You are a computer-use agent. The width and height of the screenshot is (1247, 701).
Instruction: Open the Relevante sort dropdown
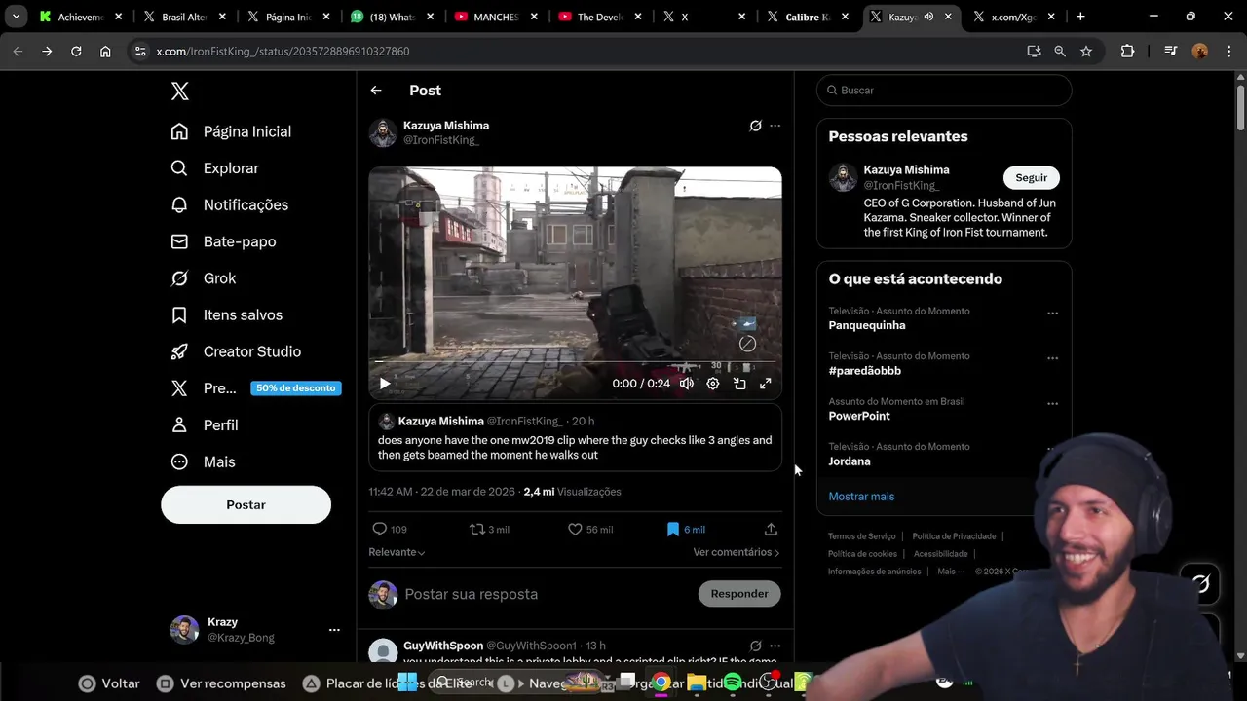pyautogui.click(x=397, y=552)
